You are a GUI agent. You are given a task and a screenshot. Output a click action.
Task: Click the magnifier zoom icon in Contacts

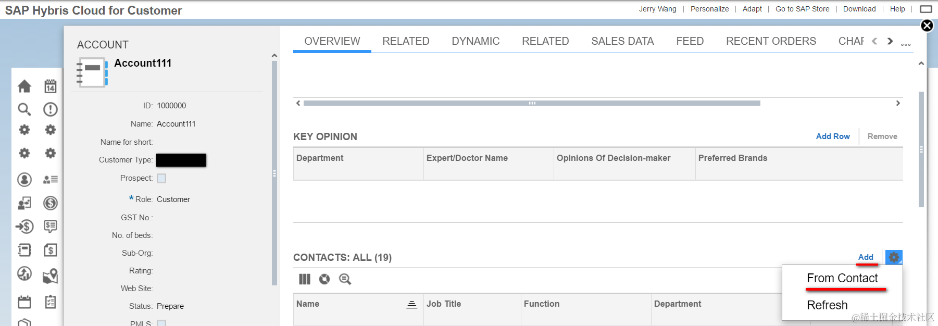tap(345, 279)
